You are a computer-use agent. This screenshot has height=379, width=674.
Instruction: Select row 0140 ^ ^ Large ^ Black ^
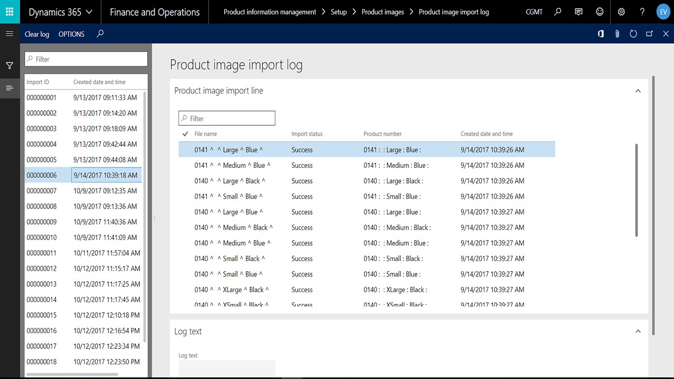[366, 181]
